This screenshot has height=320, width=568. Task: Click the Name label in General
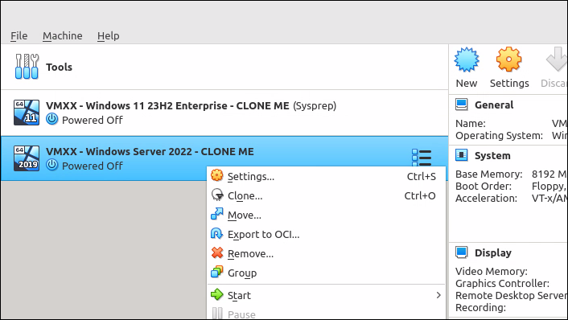470,124
